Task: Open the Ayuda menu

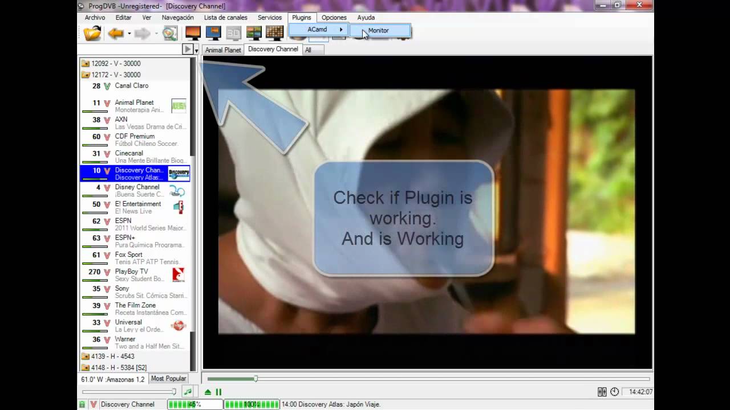Action: pos(366,18)
